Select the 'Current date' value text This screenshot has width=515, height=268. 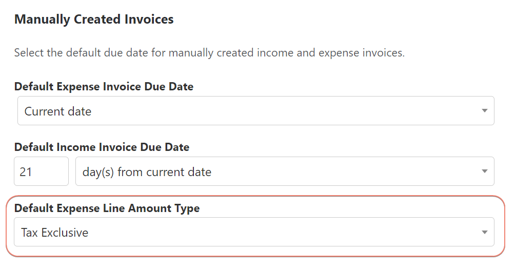click(58, 111)
